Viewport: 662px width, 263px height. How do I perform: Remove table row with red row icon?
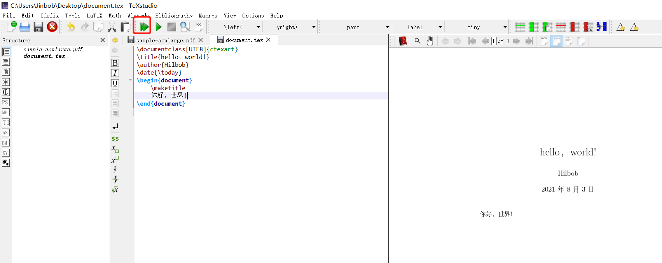(561, 27)
